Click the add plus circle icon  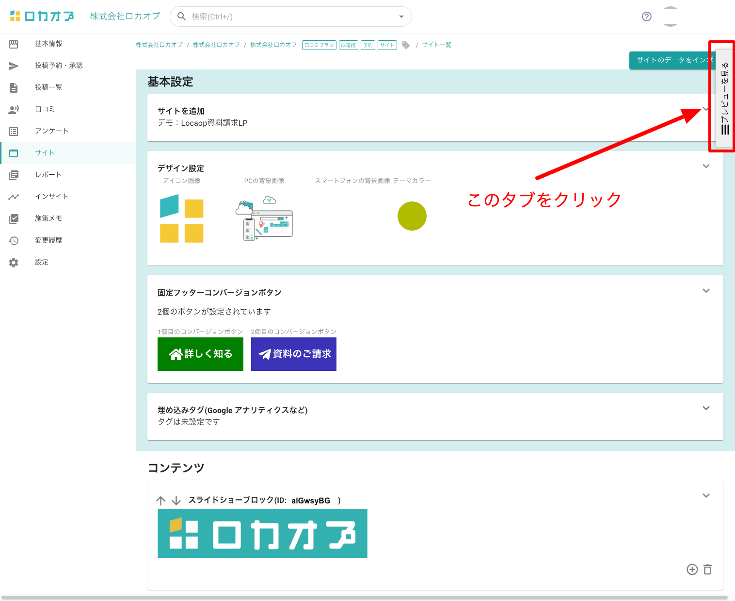[x=692, y=569]
